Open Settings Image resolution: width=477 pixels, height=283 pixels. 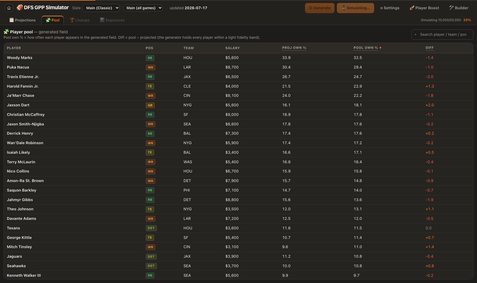[390, 8]
